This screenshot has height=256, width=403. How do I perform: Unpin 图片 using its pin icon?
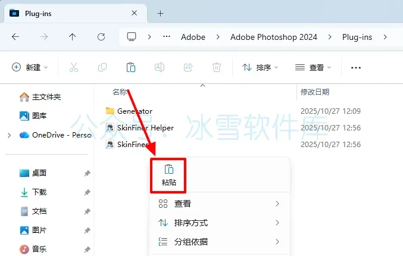pyautogui.click(x=87, y=230)
